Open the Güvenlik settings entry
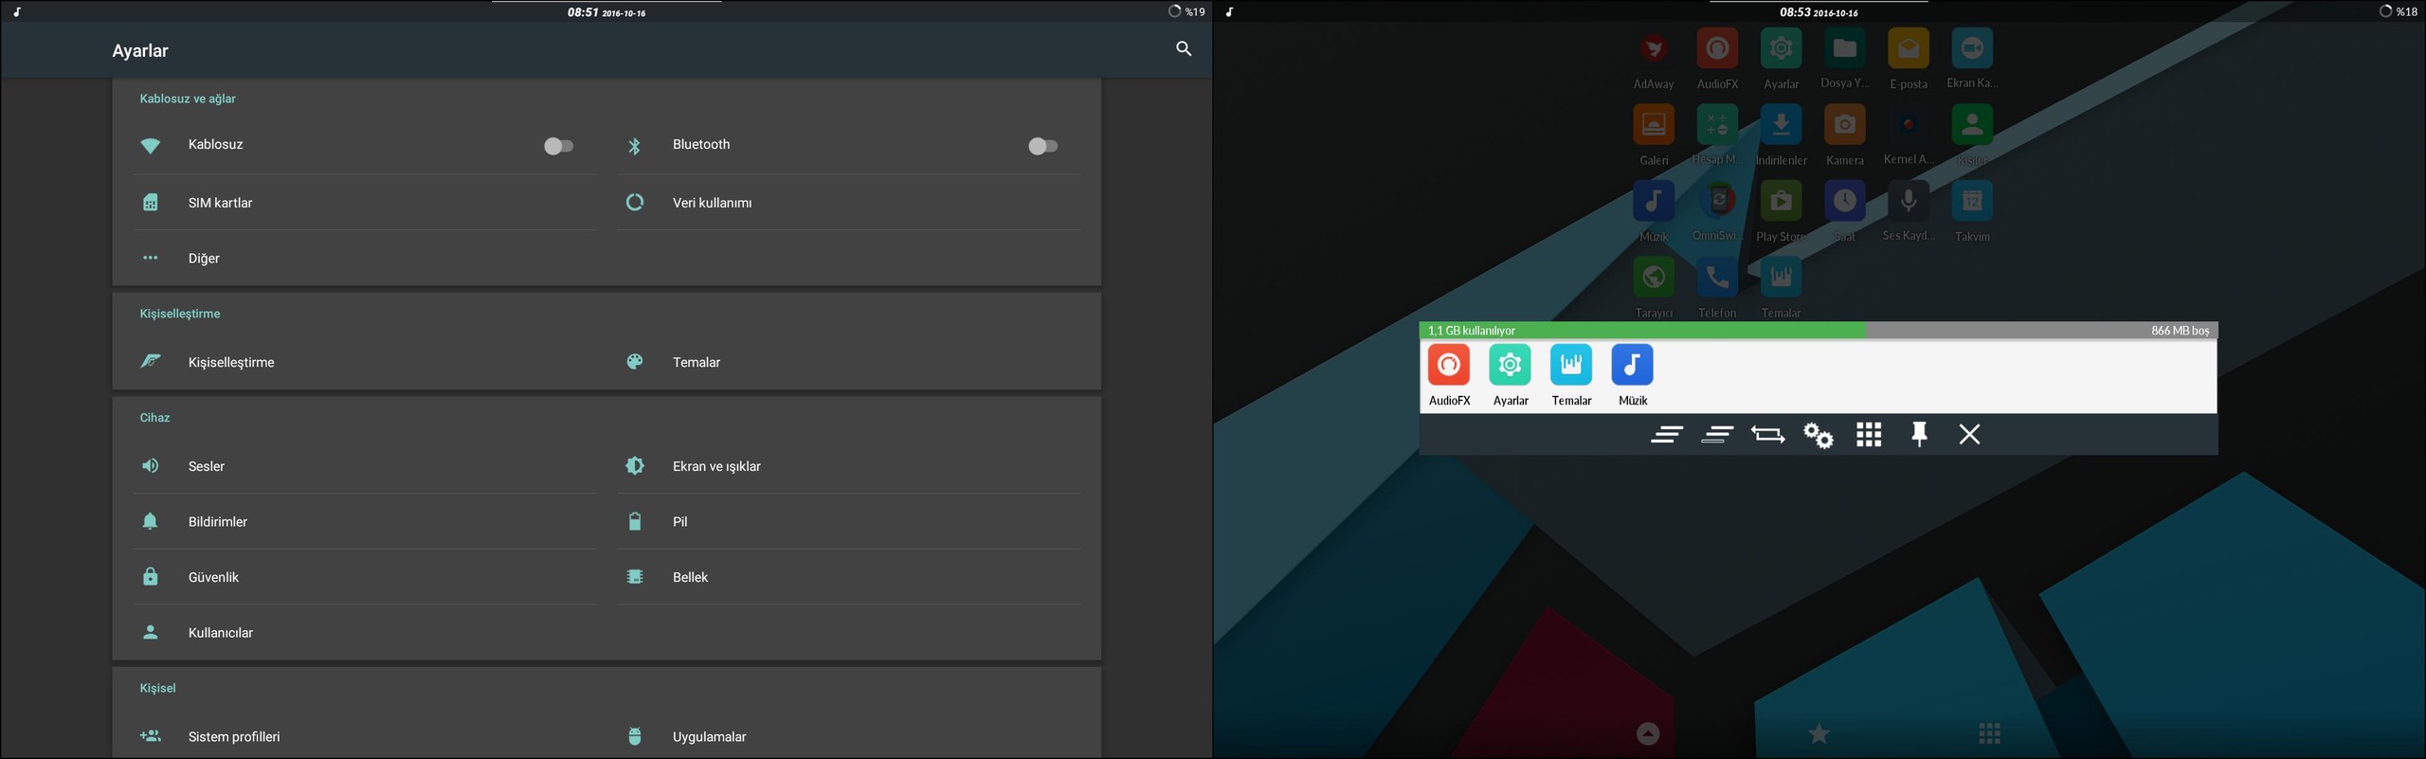Viewport: 2426px width, 759px height. (x=213, y=577)
